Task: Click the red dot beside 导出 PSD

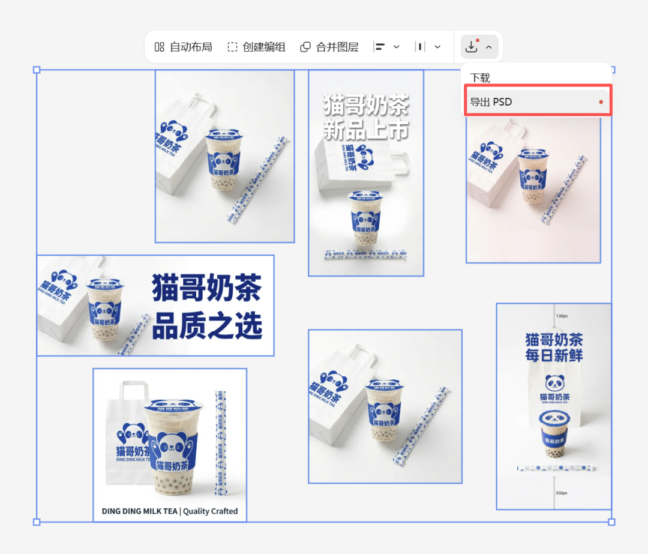Action: click(x=600, y=101)
